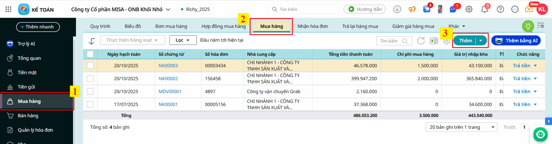
Task: Open the records per page dropdown
Action: pos(461,127)
